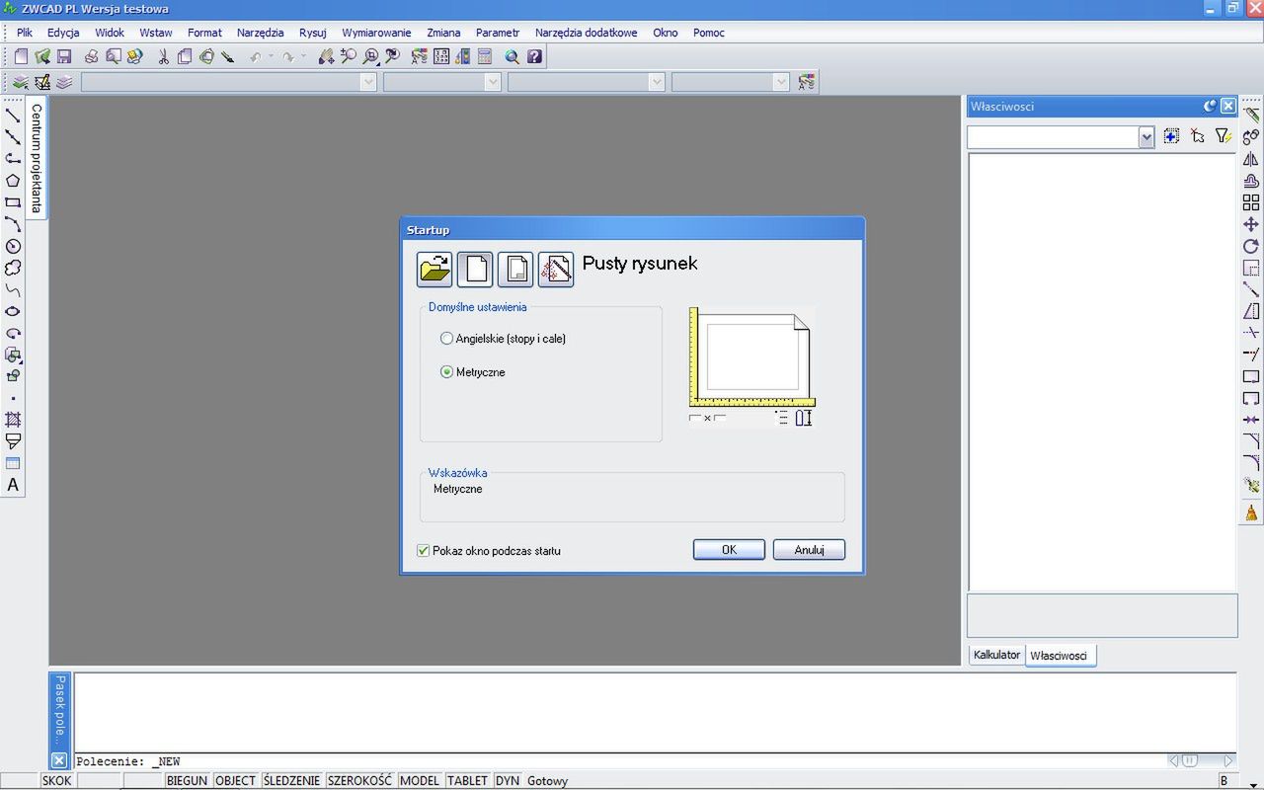Click the Save icon in toolbar
1264x790 pixels.
(64, 57)
